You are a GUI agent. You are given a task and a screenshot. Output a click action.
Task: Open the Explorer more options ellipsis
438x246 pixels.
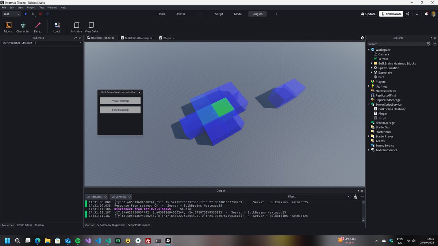click(434, 44)
